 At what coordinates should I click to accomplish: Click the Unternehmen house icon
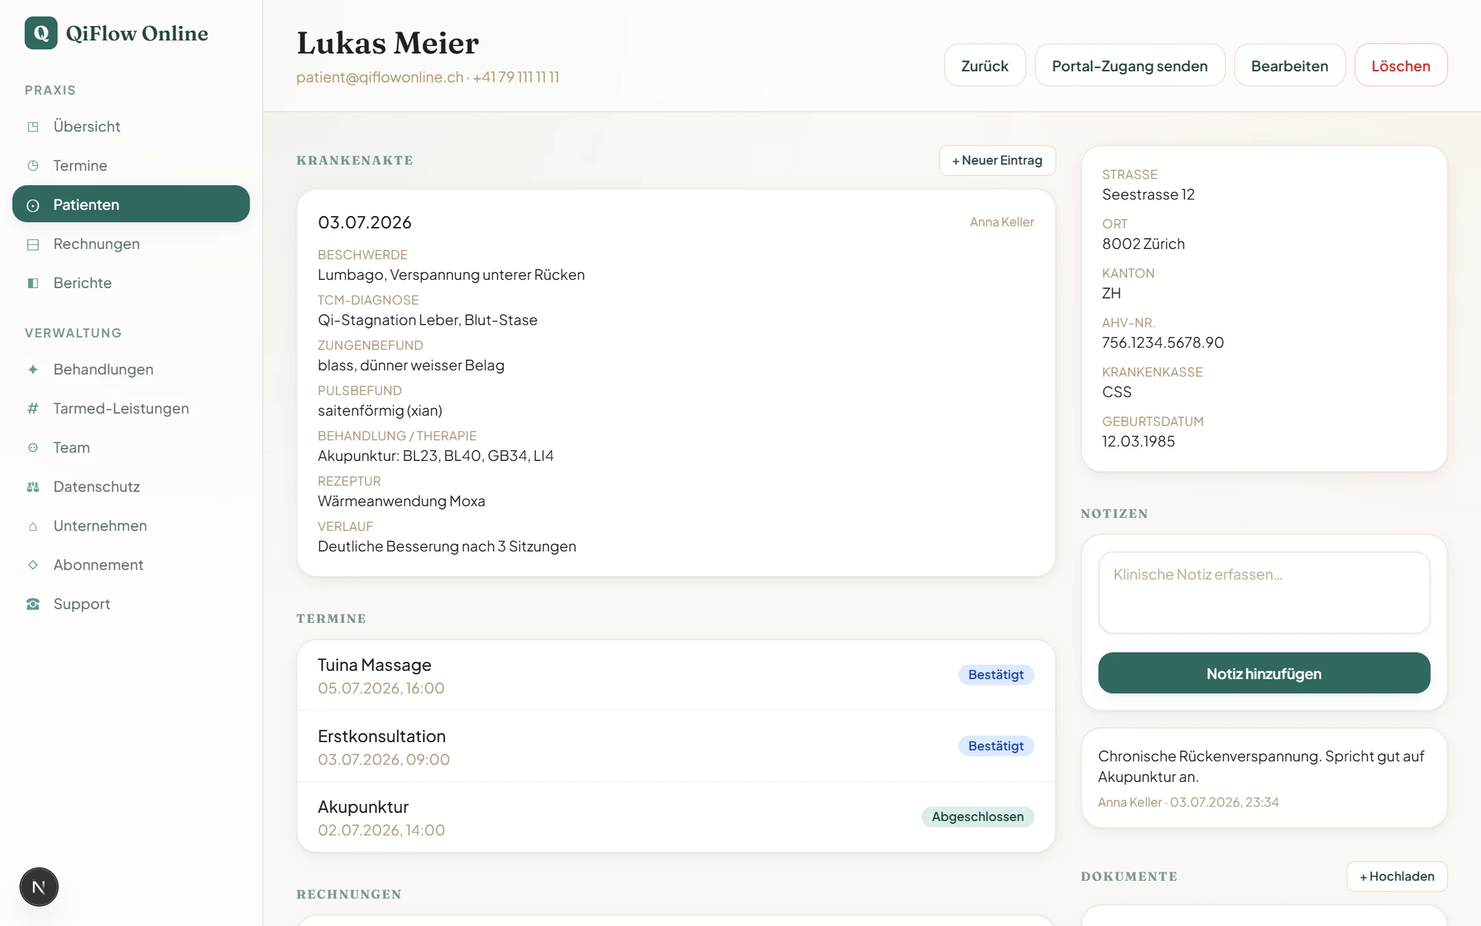point(33,525)
